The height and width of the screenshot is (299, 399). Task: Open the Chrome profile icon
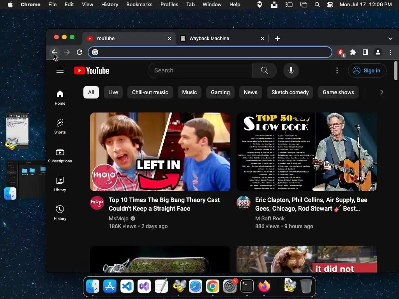point(378,52)
